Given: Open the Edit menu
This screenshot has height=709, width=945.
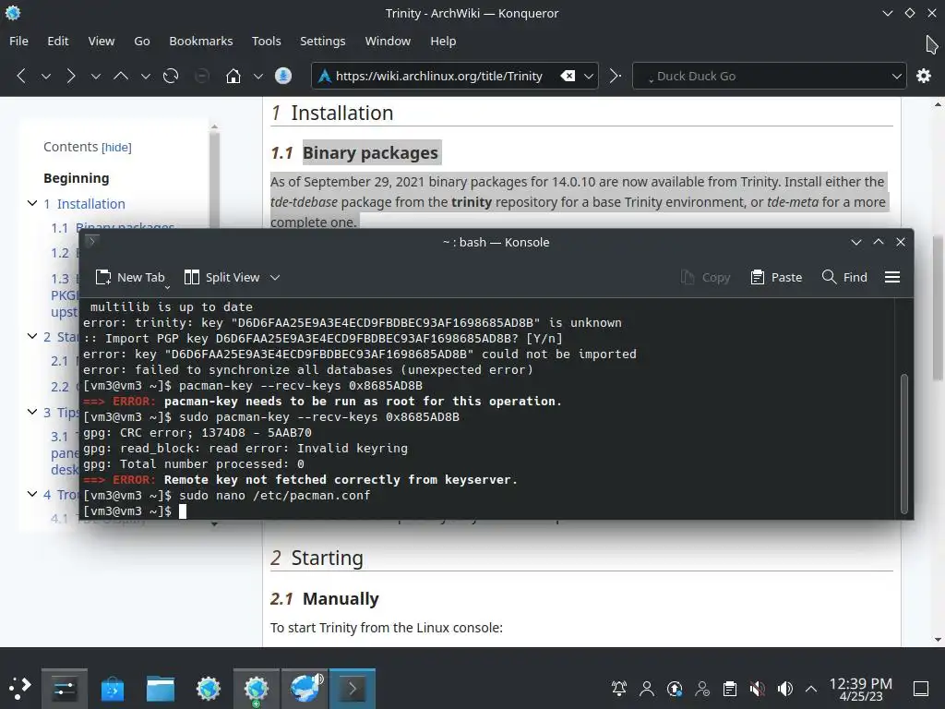Looking at the screenshot, I should [x=58, y=41].
